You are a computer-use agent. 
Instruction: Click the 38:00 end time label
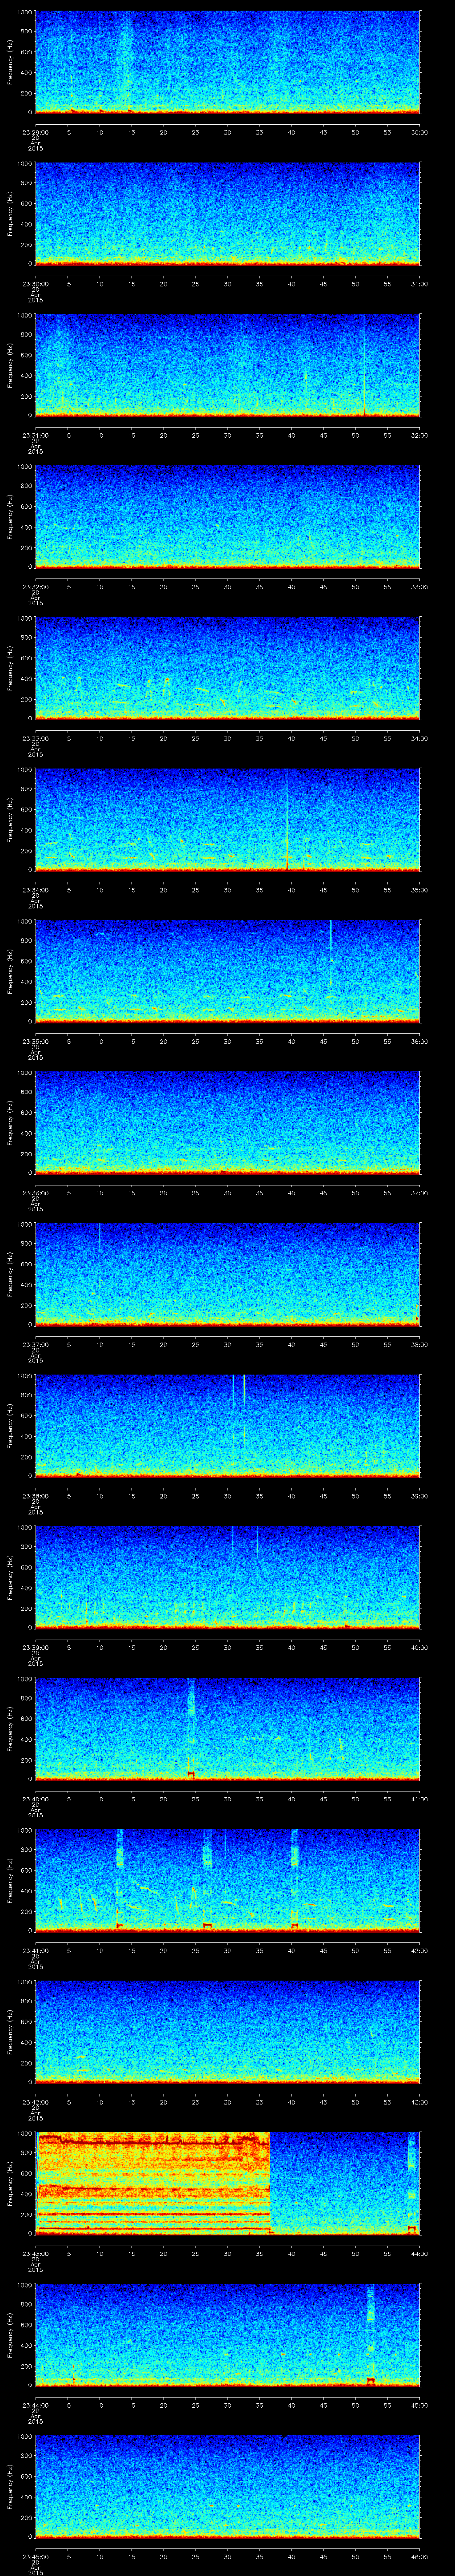[x=420, y=1344]
